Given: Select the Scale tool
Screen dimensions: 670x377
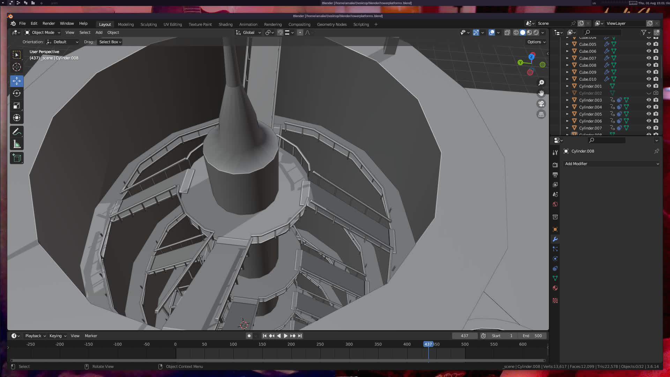Looking at the screenshot, I should [x=16, y=105].
